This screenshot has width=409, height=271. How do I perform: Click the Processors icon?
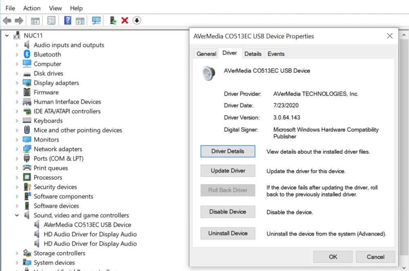[27, 177]
